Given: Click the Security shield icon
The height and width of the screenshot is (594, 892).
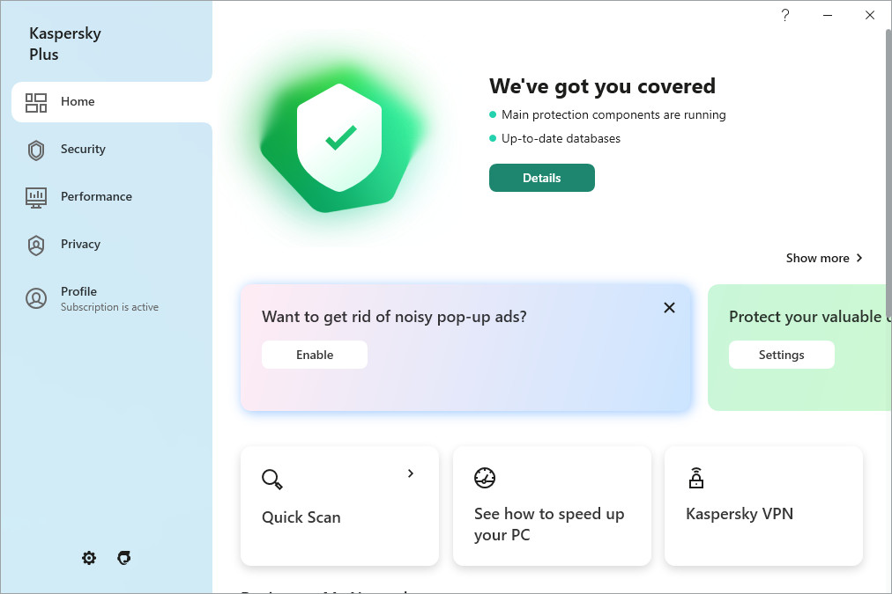Looking at the screenshot, I should tap(36, 150).
